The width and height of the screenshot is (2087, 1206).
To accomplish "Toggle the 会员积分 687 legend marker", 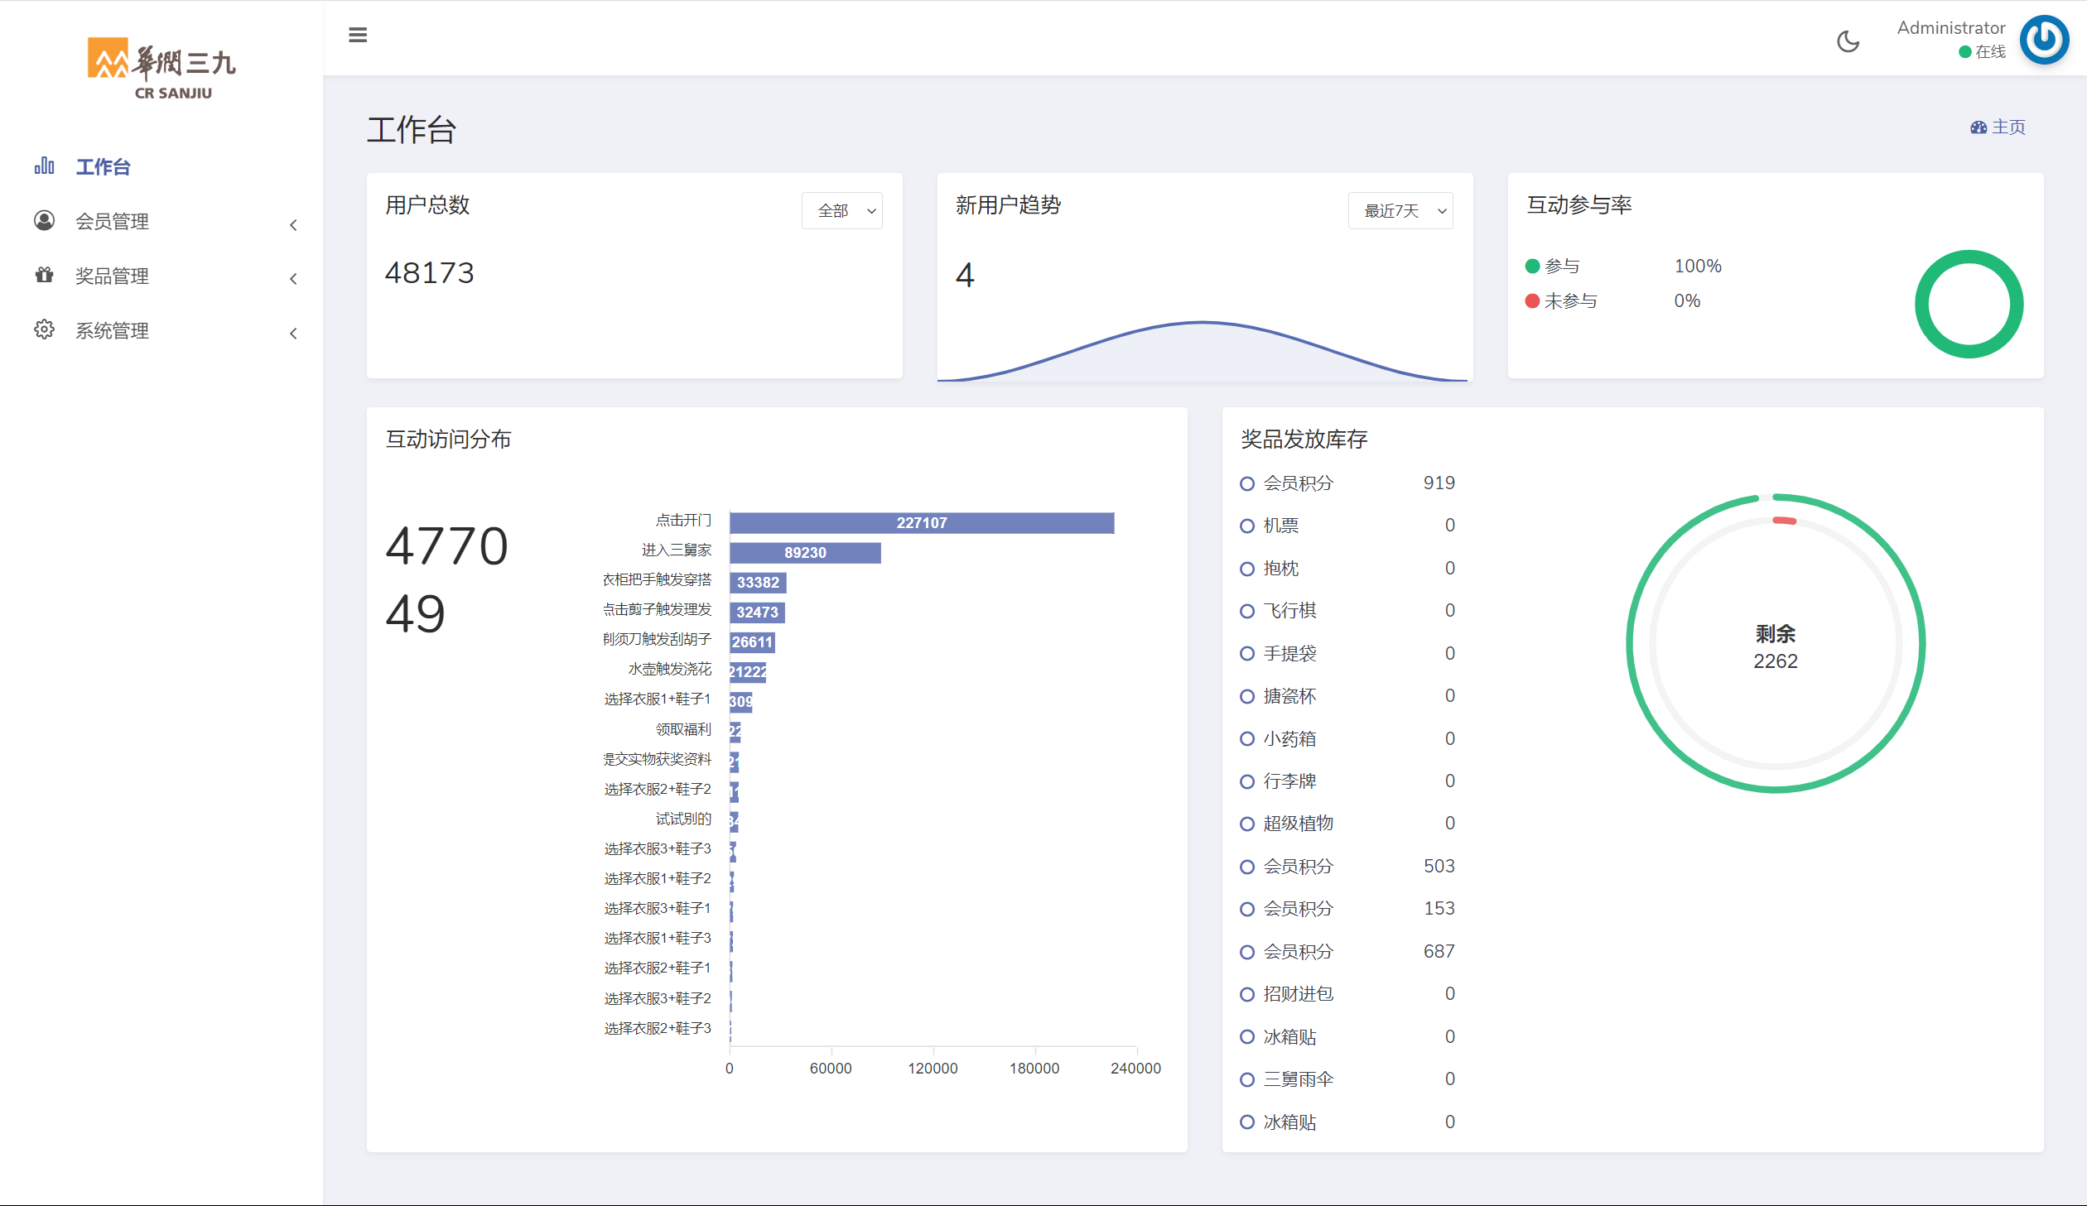I will [x=1246, y=952].
